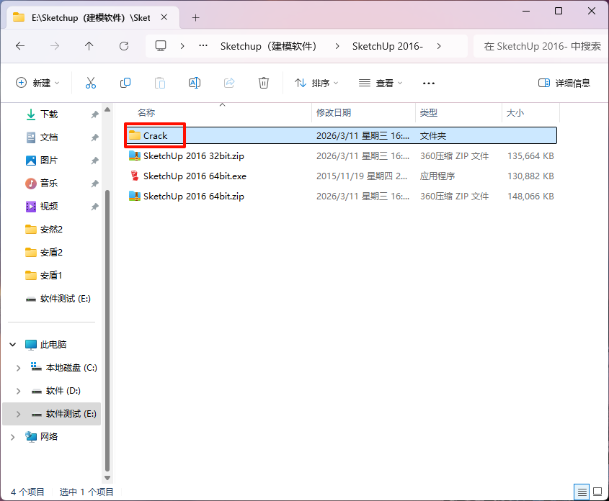Click the address bar ellipsis for hidden path

[x=203, y=45]
